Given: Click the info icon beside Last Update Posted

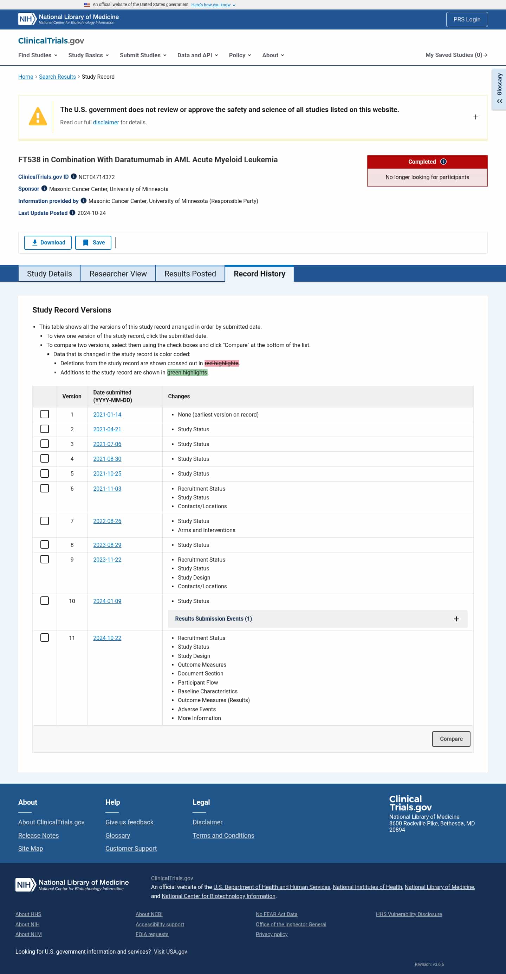Looking at the screenshot, I should coord(72,213).
